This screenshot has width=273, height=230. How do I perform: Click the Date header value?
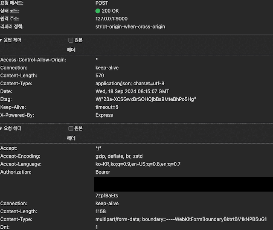pyautogui.click(x=132, y=91)
